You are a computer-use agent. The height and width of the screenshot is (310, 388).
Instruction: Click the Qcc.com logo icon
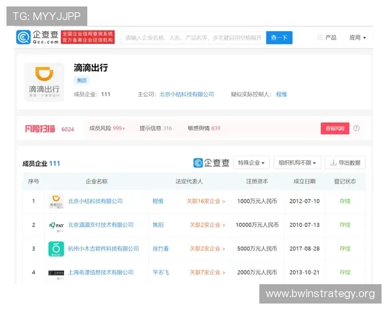tap(23, 37)
